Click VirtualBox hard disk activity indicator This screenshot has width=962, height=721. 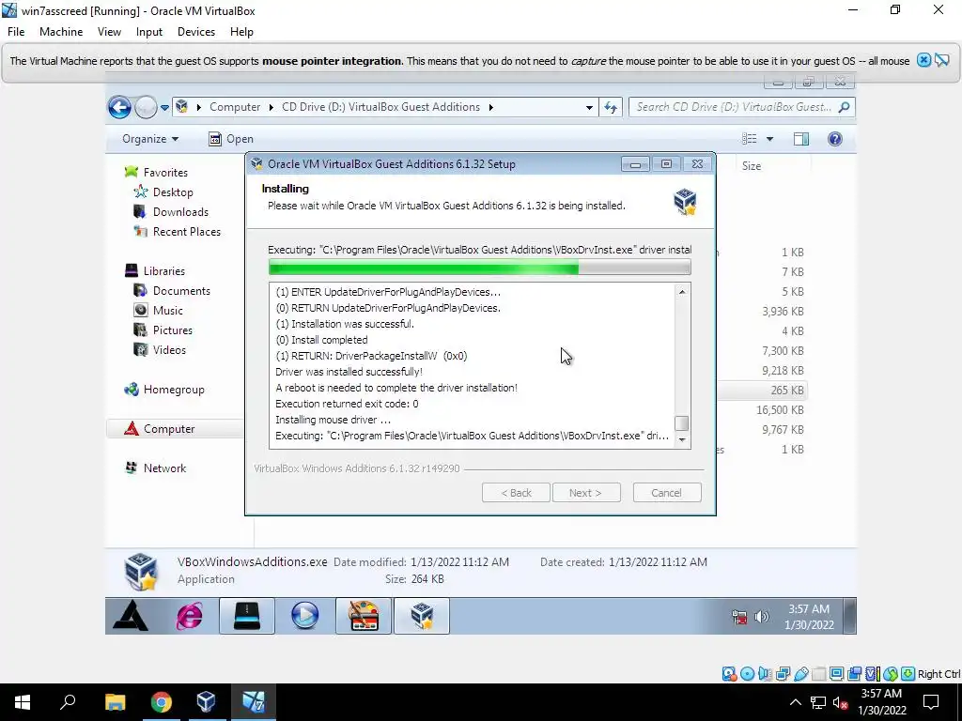coord(729,674)
